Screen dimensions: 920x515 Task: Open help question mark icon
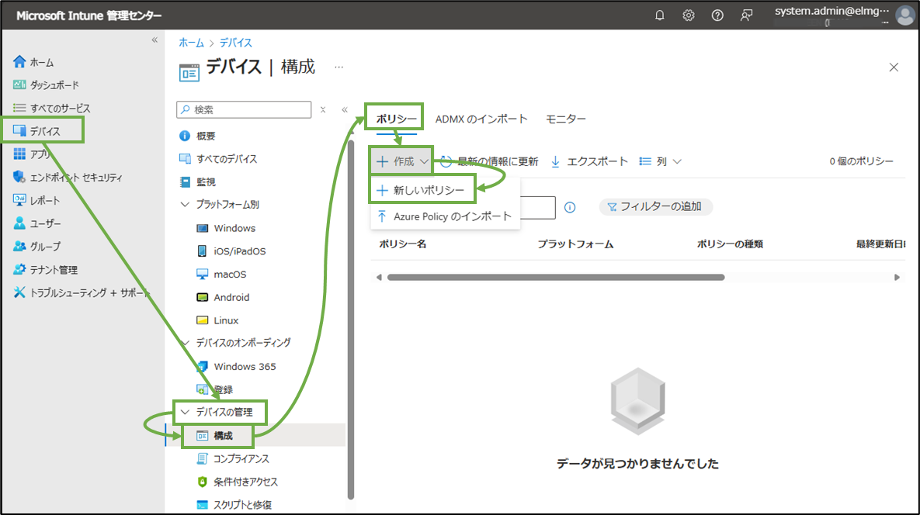click(717, 16)
